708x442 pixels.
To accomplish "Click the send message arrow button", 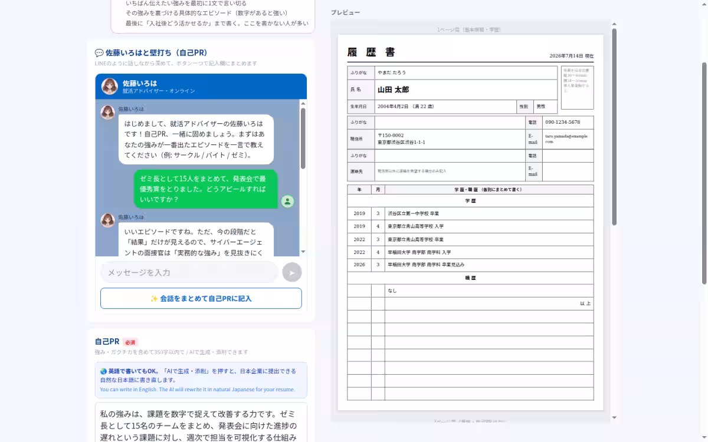I will tap(292, 272).
